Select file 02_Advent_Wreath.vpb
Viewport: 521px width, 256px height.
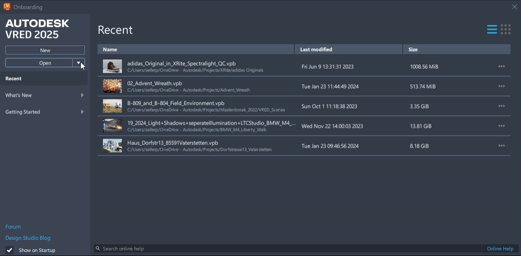(x=154, y=83)
